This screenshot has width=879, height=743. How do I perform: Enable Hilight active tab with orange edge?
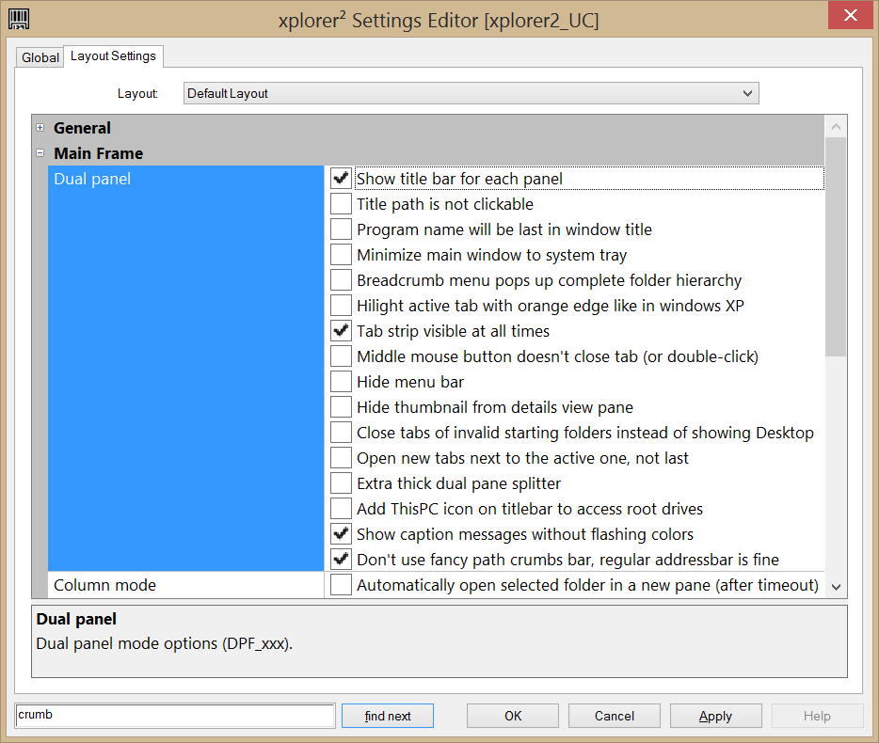pyautogui.click(x=341, y=306)
